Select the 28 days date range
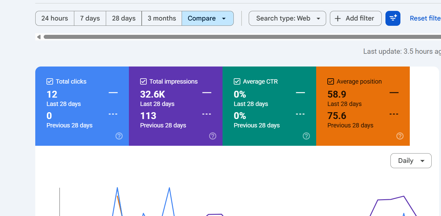This screenshot has height=216, width=441. pos(124,18)
